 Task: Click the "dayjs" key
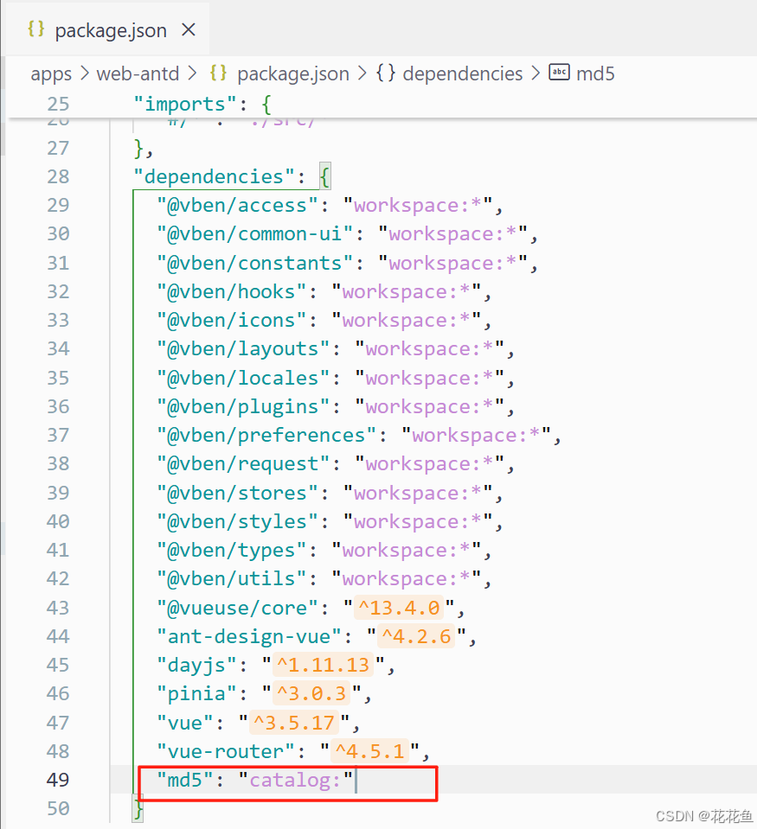pyautogui.click(x=196, y=665)
